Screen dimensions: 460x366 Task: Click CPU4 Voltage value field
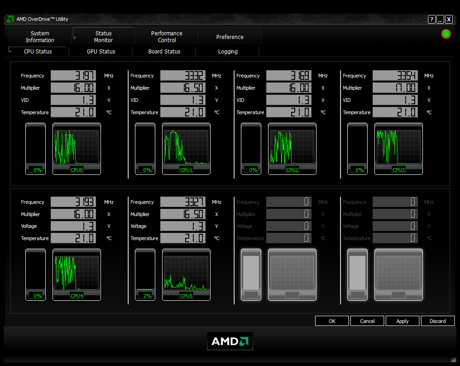coord(73,226)
